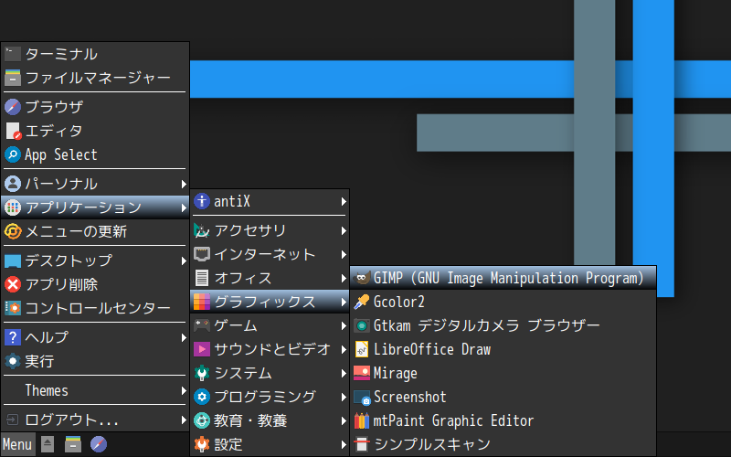The image size is (731, 457).
Task: Open the 教育・教養 category
Action: click(270, 420)
